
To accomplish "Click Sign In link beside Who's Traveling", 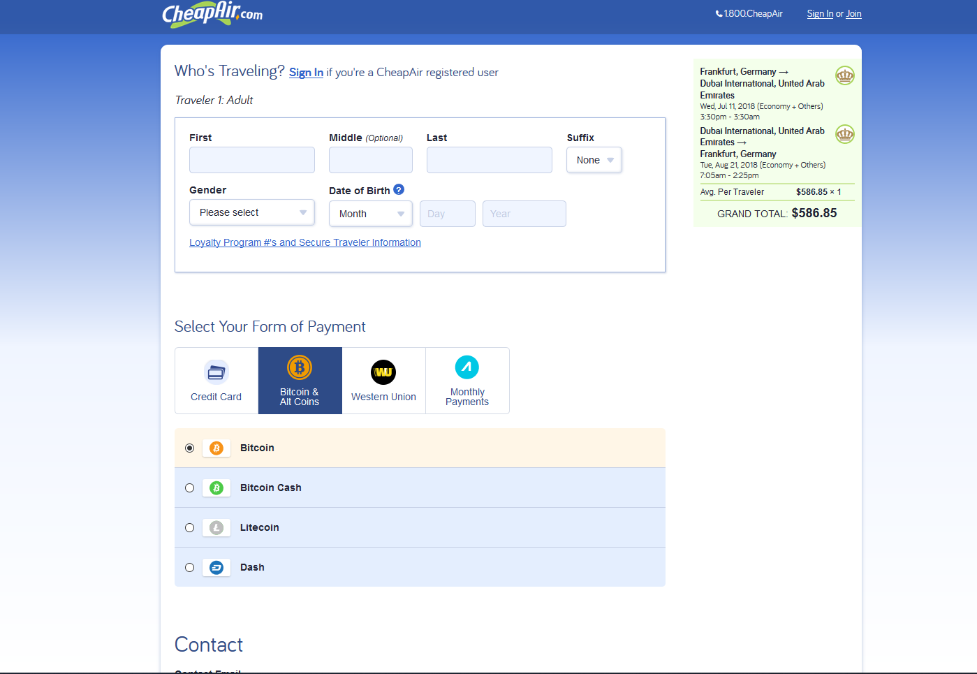I will [306, 73].
